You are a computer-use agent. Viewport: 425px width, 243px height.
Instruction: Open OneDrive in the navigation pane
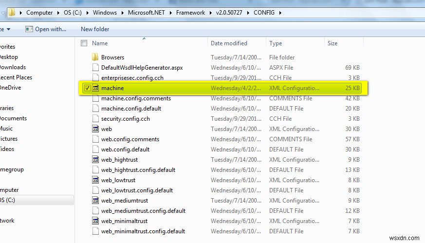click(x=10, y=88)
